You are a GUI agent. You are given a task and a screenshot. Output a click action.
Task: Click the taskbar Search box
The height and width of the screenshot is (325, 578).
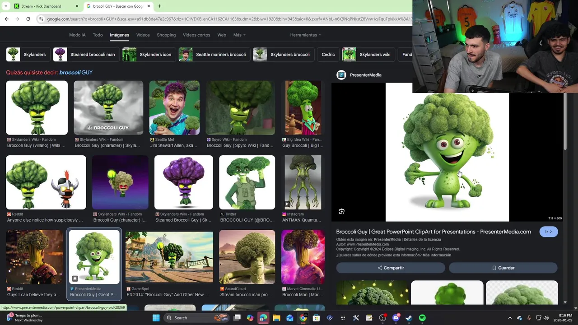pos(196,318)
